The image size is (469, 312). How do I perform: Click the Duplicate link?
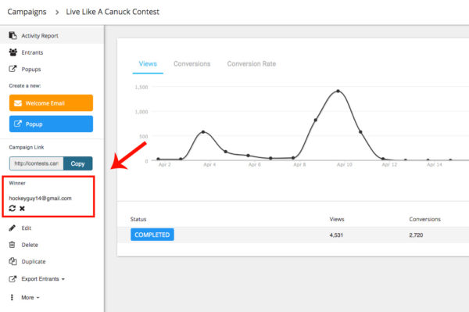(x=34, y=261)
